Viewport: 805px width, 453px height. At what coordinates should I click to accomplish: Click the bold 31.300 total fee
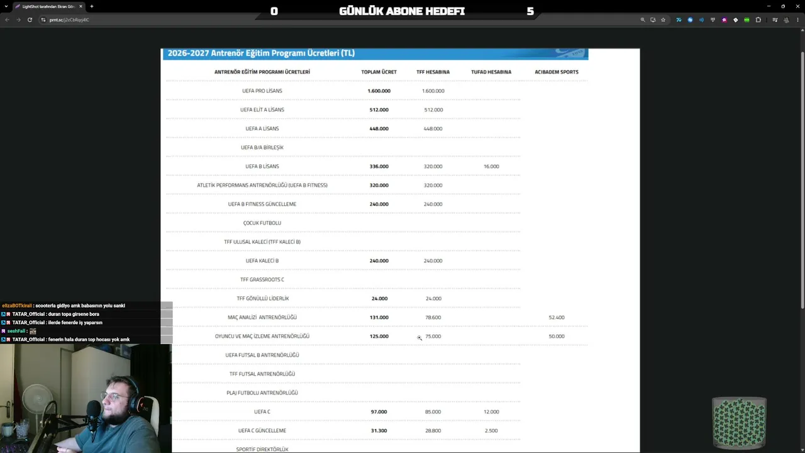379,430
